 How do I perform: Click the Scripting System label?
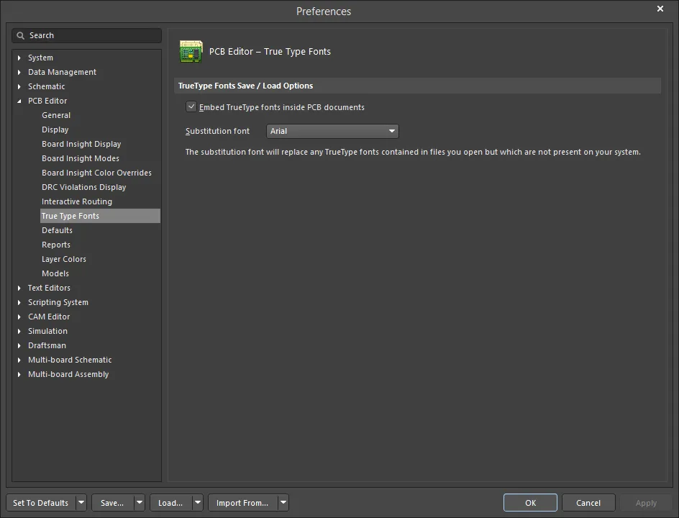[58, 302]
